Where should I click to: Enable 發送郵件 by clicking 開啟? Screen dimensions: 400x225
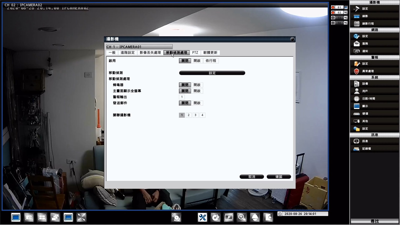point(197,103)
